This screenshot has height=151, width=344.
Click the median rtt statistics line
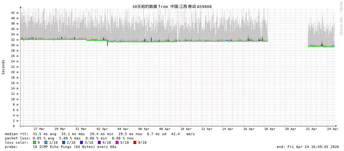(100, 134)
